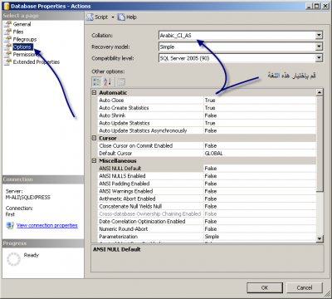This screenshot has width=332, height=299.
Task: Open the Script dropdown arrow
Action: click(113, 17)
